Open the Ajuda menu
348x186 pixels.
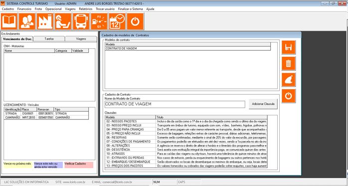pyautogui.click(x=150, y=9)
